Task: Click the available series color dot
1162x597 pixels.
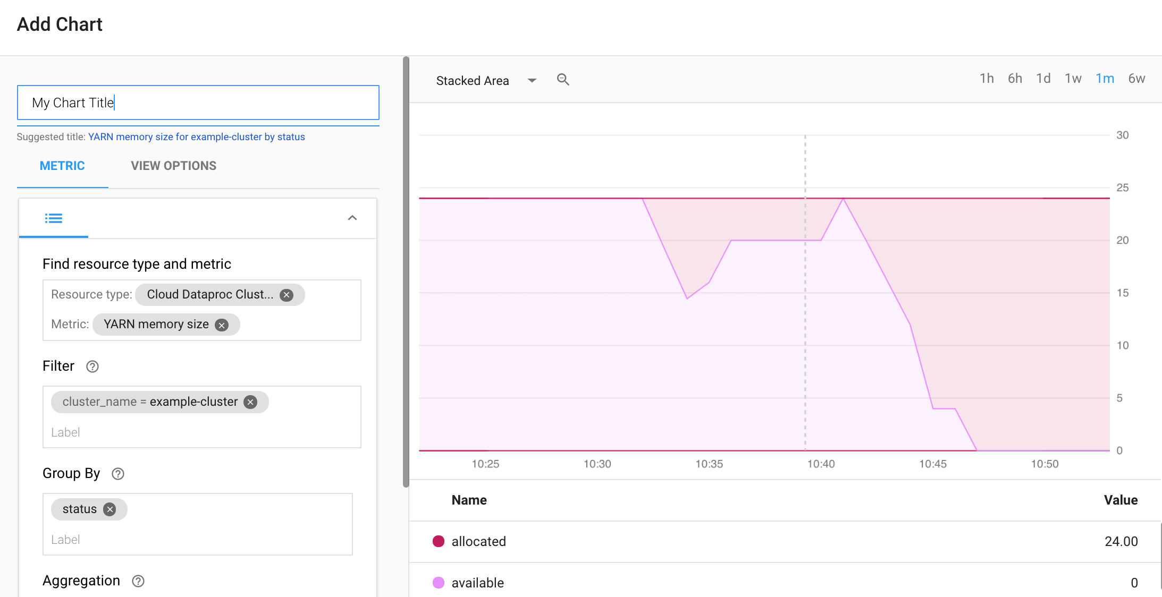Action: tap(439, 583)
